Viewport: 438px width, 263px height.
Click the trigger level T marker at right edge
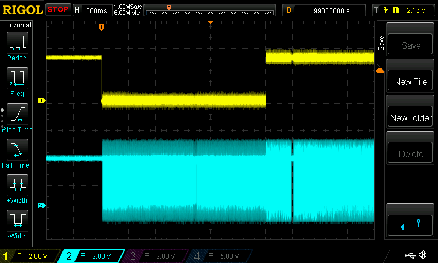(x=380, y=71)
